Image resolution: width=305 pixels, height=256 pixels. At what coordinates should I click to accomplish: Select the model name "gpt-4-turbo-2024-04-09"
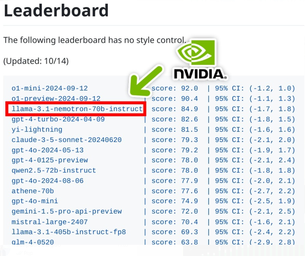click(58, 119)
